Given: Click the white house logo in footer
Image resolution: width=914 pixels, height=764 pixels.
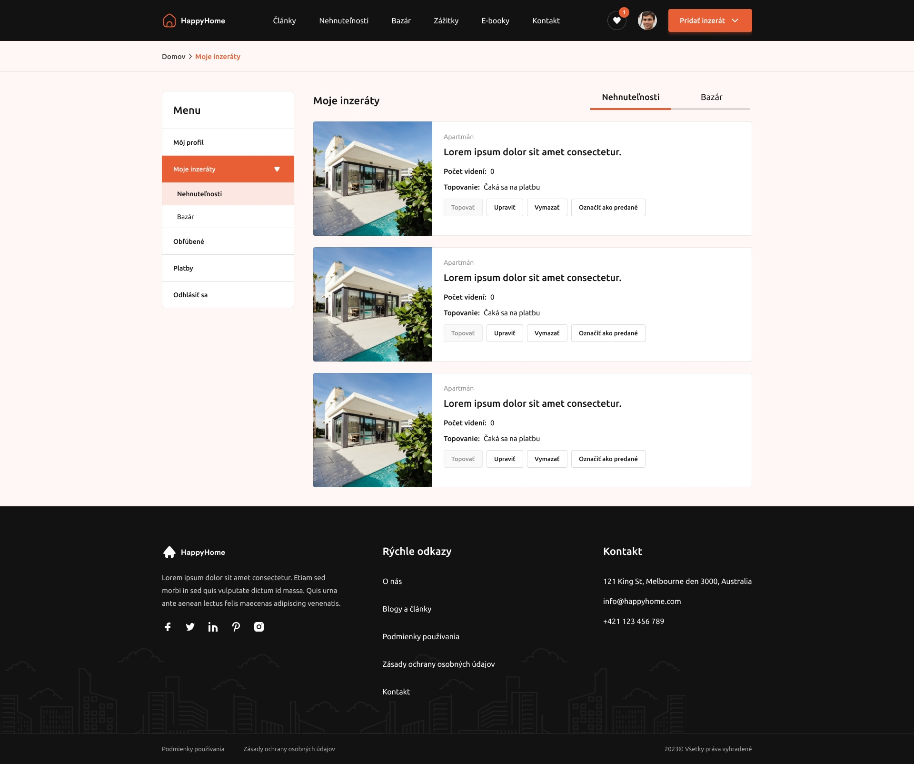Looking at the screenshot, I should (x=169, y=552).
